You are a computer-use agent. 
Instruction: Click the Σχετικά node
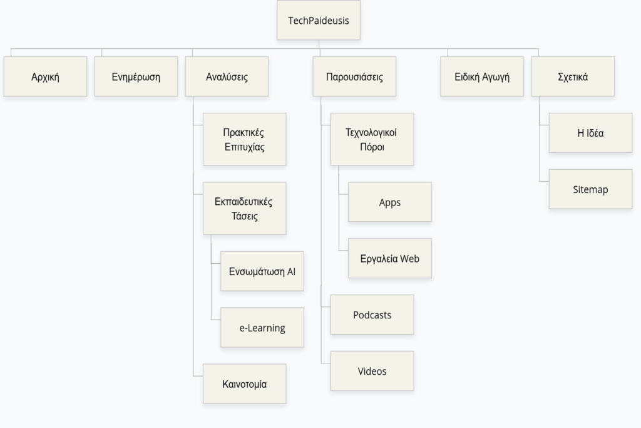[572, 76]
